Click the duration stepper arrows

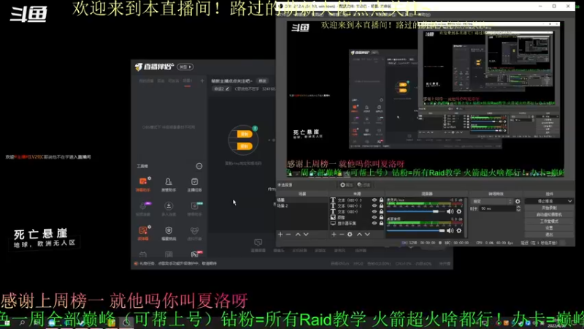[518, 208]
